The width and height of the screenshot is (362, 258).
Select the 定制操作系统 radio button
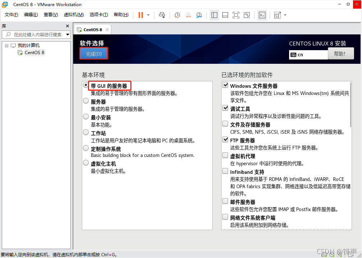point(85,148)
